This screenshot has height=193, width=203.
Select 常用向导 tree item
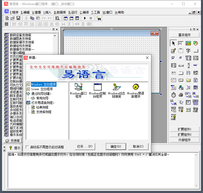coord(42,98)
